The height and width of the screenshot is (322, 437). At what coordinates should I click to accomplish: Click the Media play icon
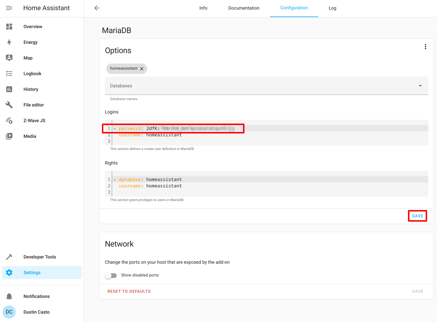pos(9,136)
